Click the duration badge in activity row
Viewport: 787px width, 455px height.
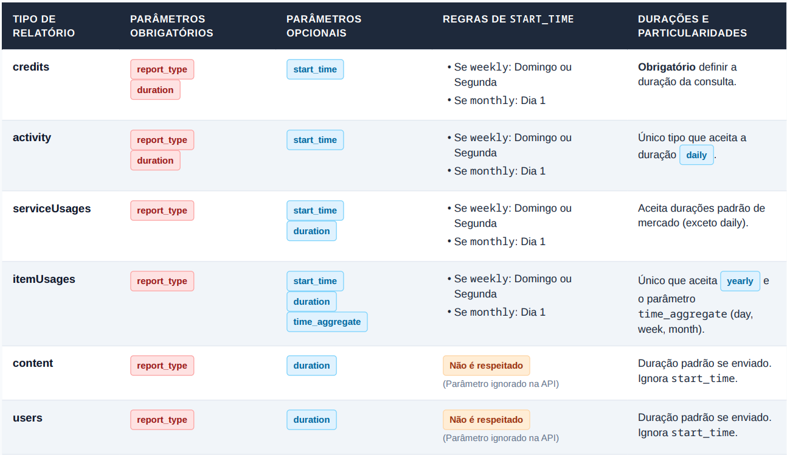155,161
